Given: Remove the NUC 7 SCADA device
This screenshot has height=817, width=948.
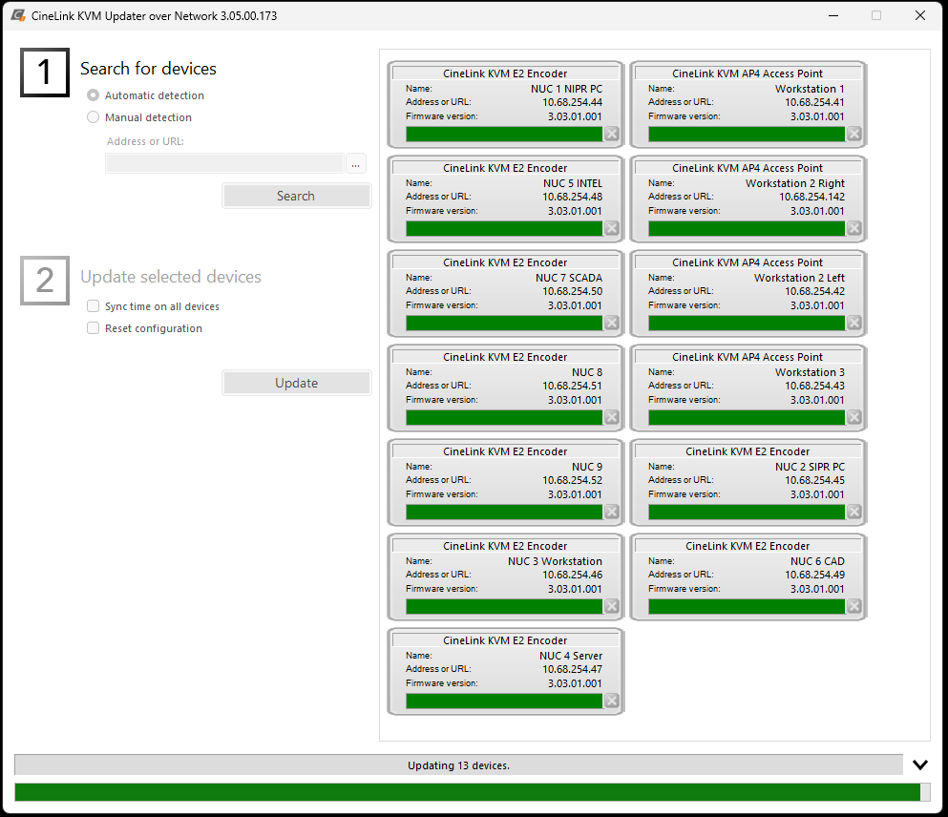Looking at the screenshot, I should (612, 323).
